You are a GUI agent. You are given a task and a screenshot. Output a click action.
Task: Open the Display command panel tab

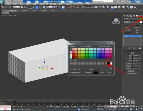pos(137,16)
